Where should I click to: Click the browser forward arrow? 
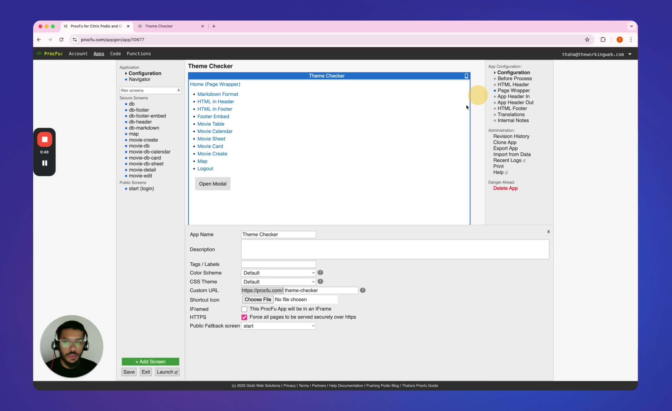point(50,40)
